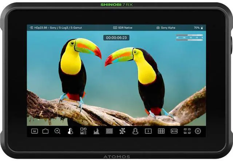Tap the timecode display 00:00:06:23
This screenshot has width=233, height=161.
tap(116, 38)
